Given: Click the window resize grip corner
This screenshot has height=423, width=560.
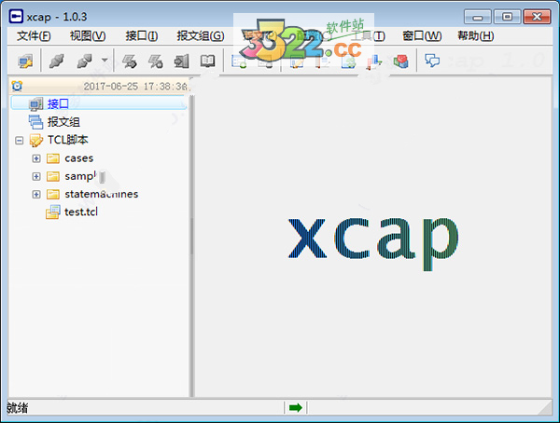Looking at the screenshot, I should (546, 408).
